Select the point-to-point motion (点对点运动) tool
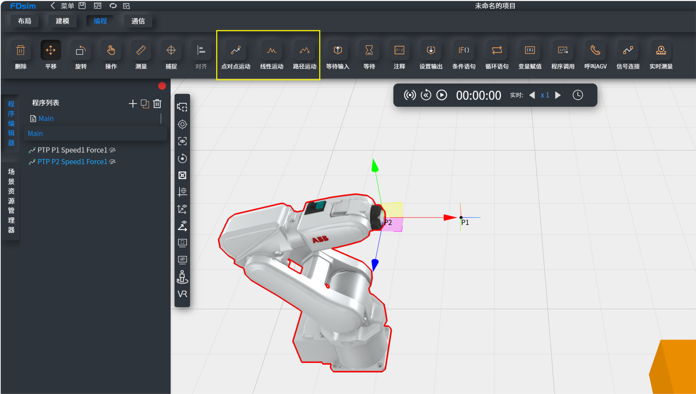This screenshot has height=394, width=696. 236,51
